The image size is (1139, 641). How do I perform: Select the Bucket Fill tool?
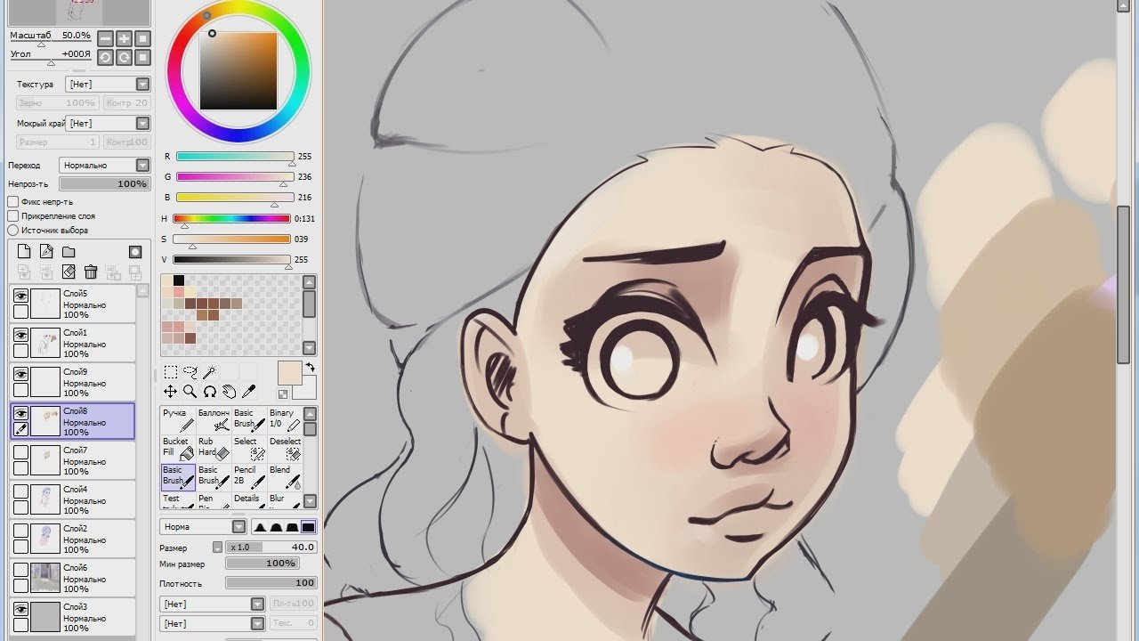(177, 447)
